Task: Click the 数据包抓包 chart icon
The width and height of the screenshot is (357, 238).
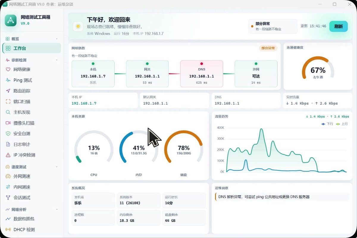Action: pos(8,219)
